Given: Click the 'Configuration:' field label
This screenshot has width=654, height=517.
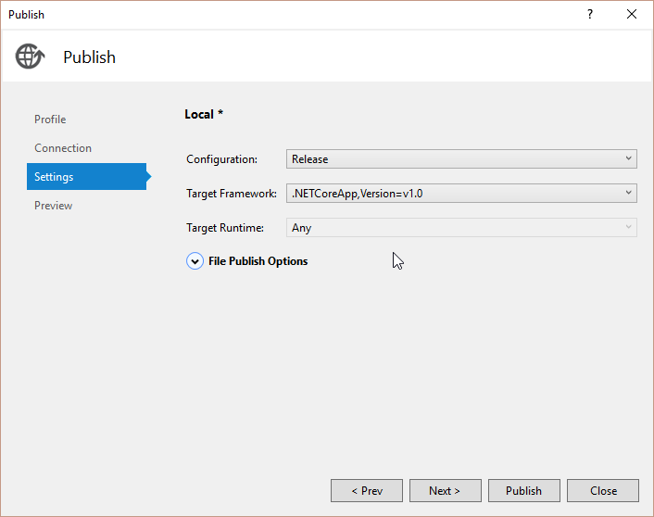Looking at the screenshot, I should coord(222,159).
